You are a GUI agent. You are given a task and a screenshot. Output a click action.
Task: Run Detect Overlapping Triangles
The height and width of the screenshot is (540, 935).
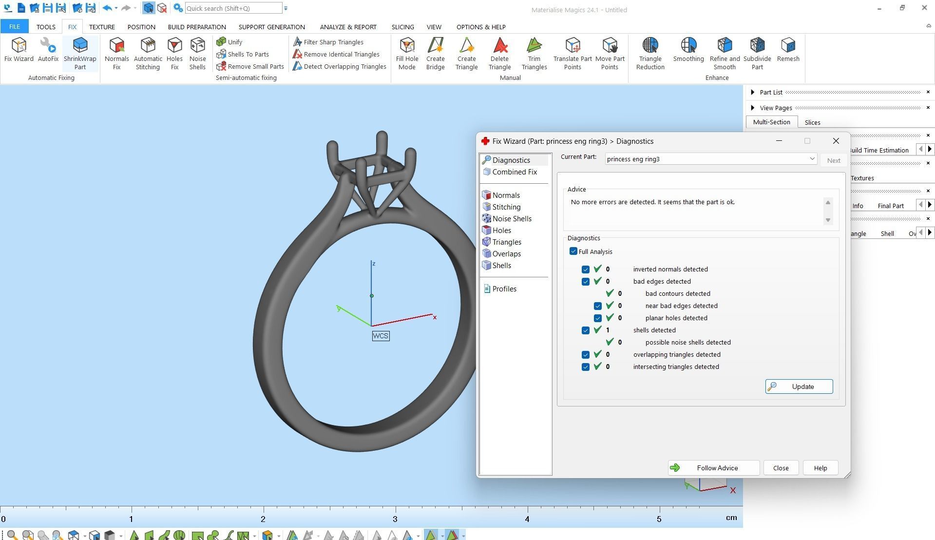pyautogui.click(x=340, y=66)
